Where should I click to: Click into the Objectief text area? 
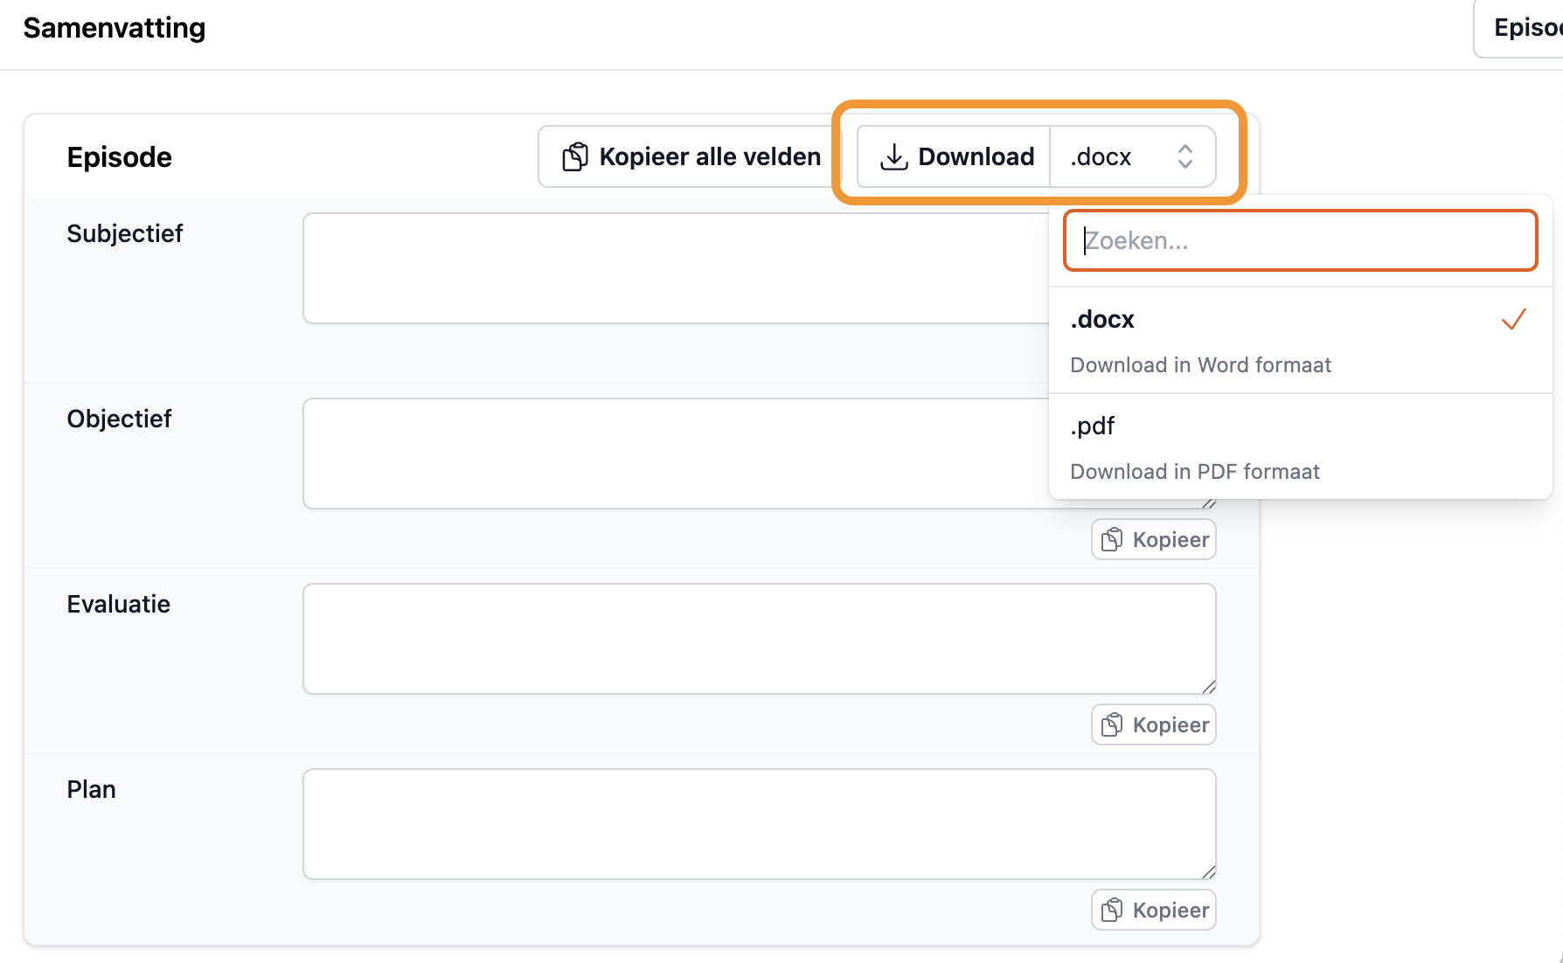point(673,454)
